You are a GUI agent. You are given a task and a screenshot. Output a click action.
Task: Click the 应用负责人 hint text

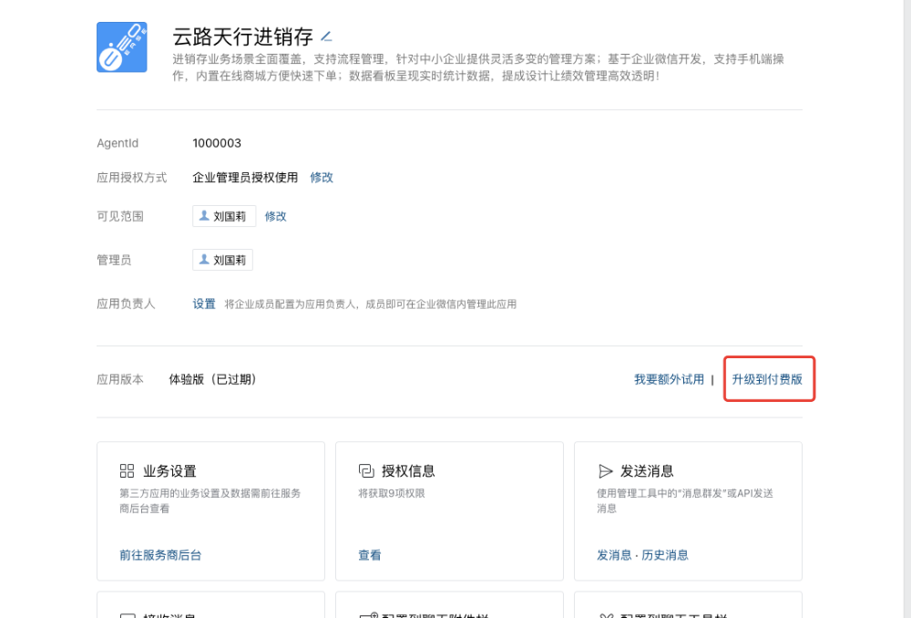(x=371, y=304)
